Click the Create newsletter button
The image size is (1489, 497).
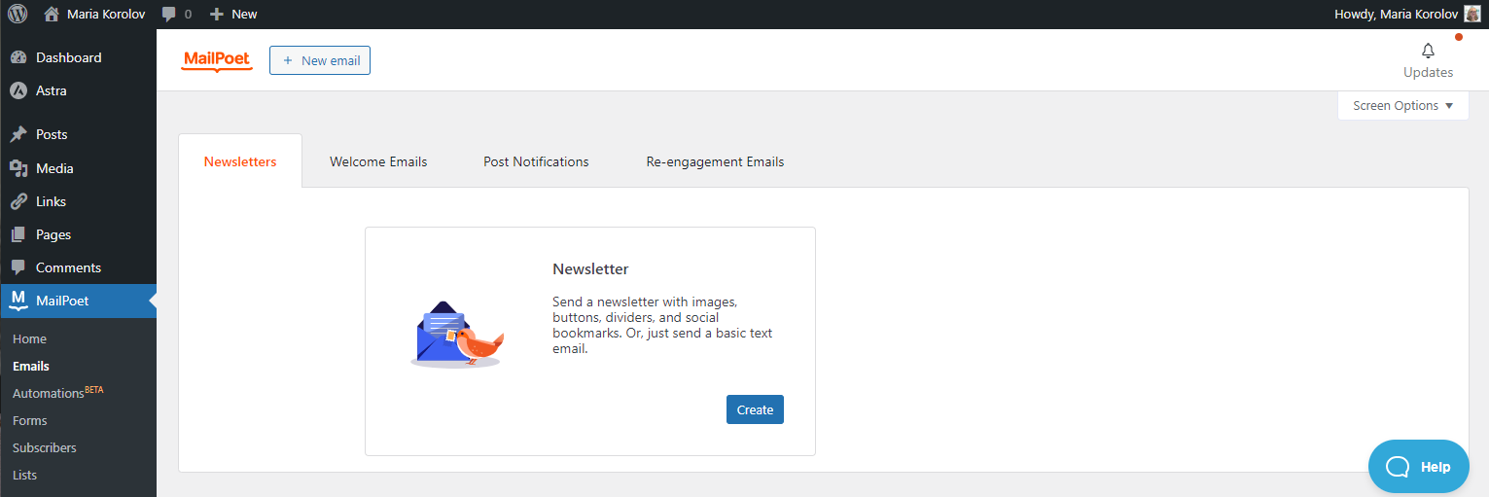755,409
